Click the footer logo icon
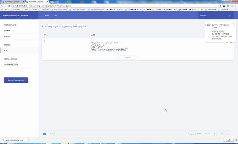The width and height of the screenshot is (238, 144). (x=45, y=134)
